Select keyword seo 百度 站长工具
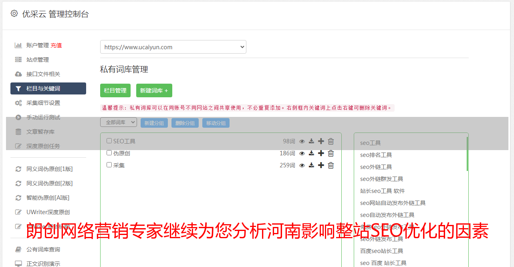The height and width of the screenshot is (267, 514). pos(383,263)
